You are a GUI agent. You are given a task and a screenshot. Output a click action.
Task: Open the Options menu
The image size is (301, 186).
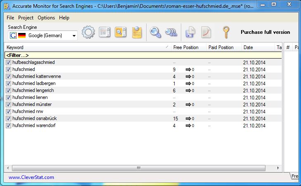46,18
